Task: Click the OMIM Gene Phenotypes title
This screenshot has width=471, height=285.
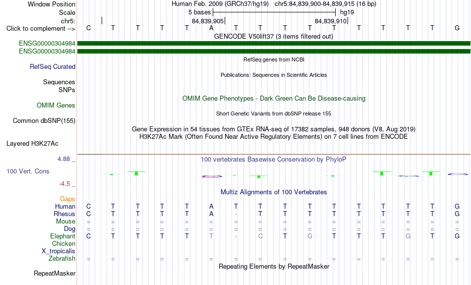Action: (274, 99)
